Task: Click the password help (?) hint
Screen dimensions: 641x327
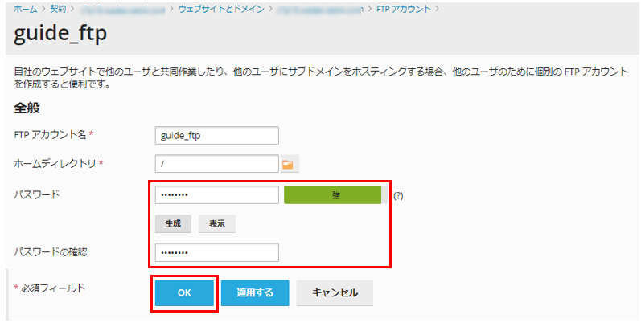Action: (398, 195)
